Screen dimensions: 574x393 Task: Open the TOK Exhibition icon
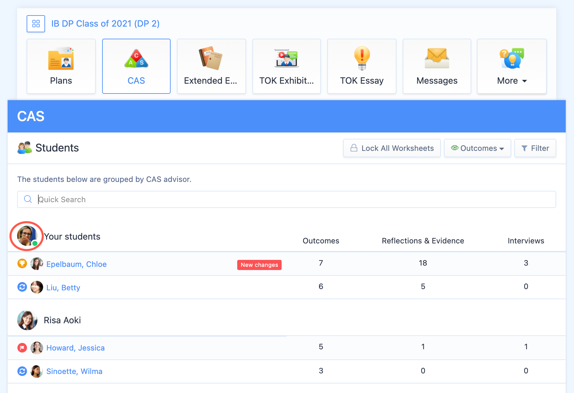286,59
